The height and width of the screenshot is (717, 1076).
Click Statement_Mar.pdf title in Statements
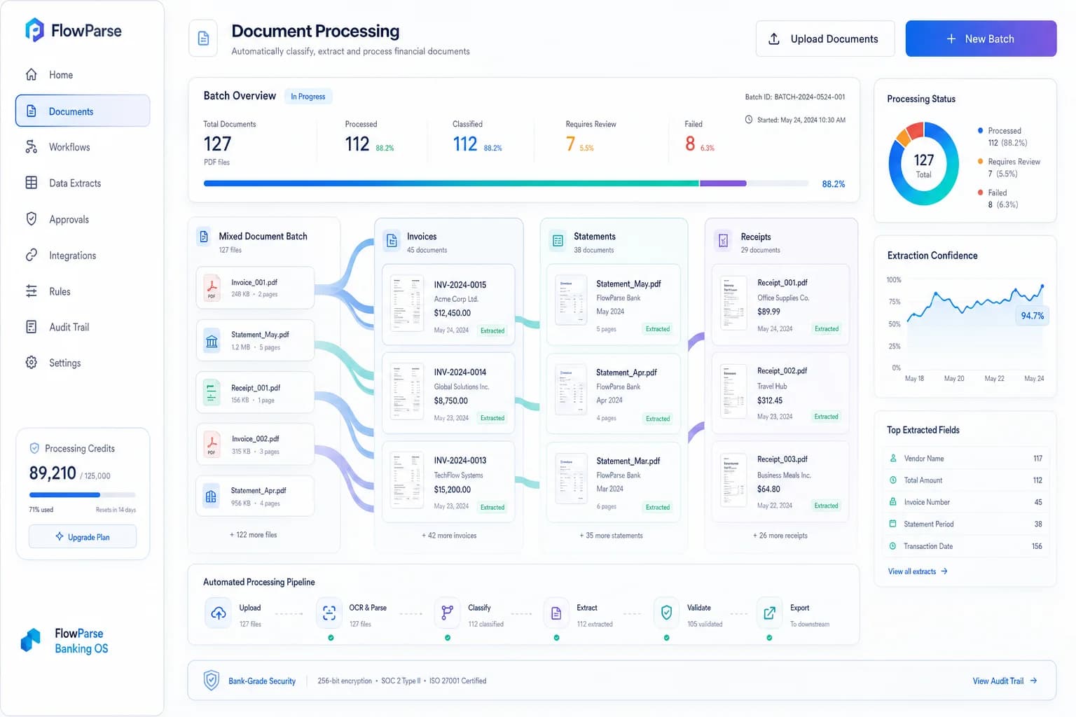pyautogui.click(x=628, y=461)
